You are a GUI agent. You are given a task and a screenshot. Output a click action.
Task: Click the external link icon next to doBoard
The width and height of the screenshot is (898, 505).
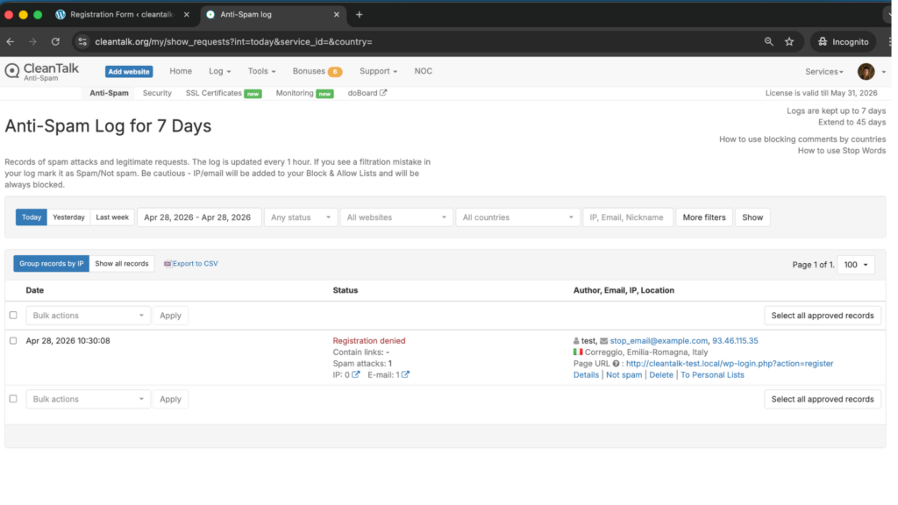click(384, 92)
